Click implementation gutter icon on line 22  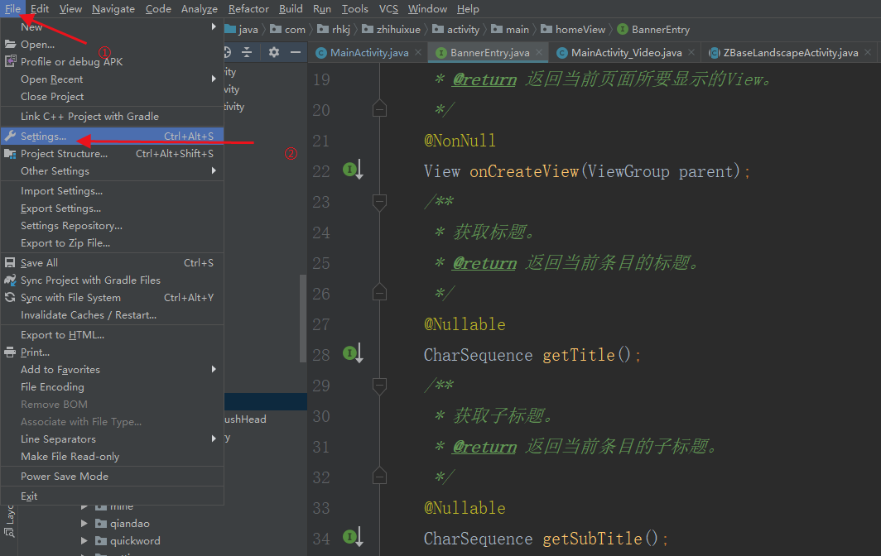pyautogui.click(x=353, y=169)
